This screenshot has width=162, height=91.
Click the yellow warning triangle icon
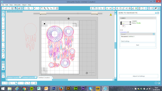point(111,15)
